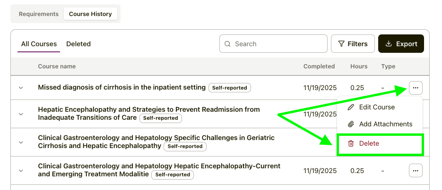Image resolution: width=442 pixels, height=190 pixels.
Task: Show the Deleted courses tab
Action: tap(78, 44)
